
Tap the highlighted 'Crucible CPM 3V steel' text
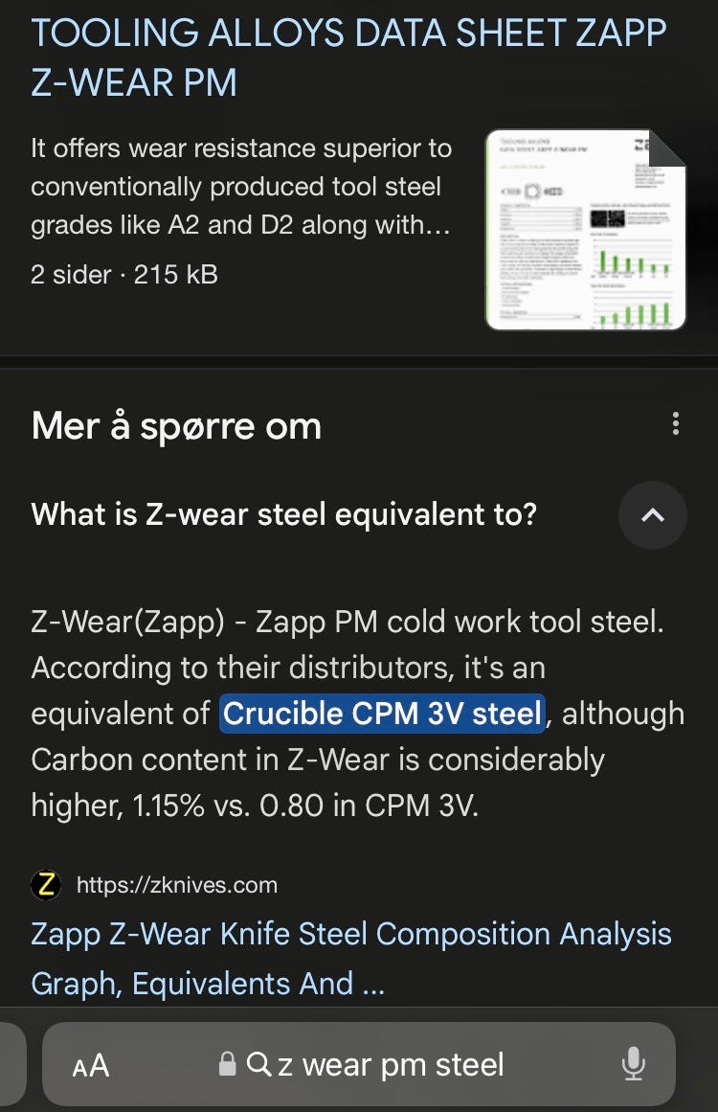point(383,714)
